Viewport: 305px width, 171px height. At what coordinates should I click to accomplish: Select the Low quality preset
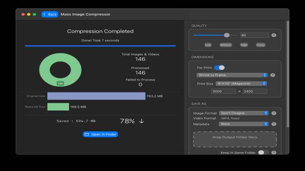click(x=208, y=45)
